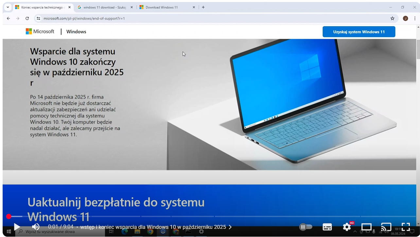Enter fullscreen mode
The image size is (420, 237).
click(406, 227)
